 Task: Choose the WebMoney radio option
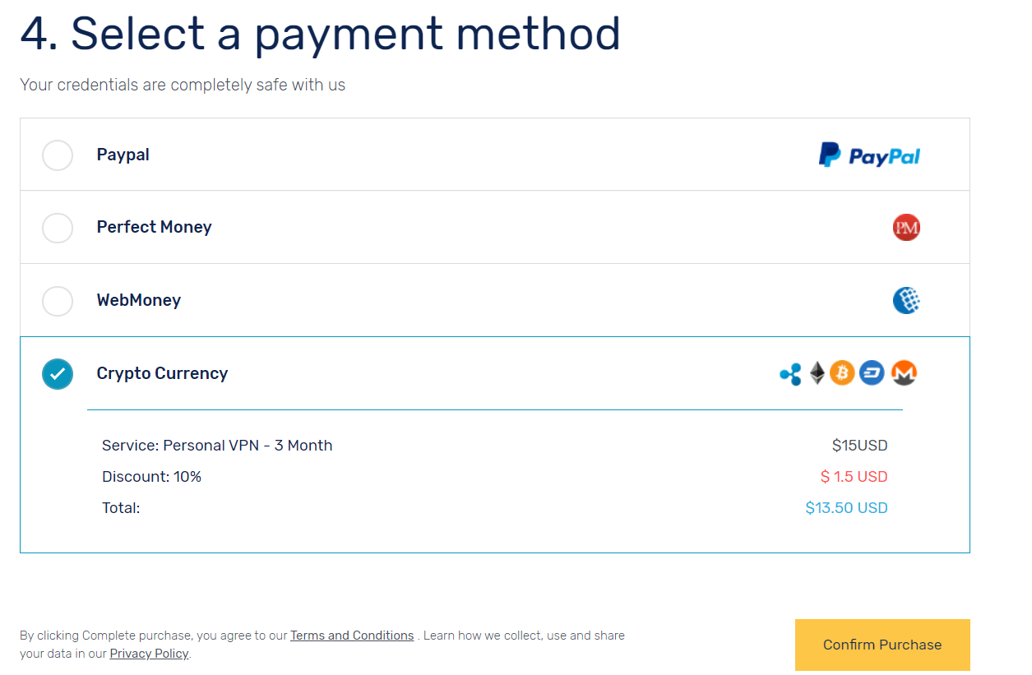(x=58, y=301)
